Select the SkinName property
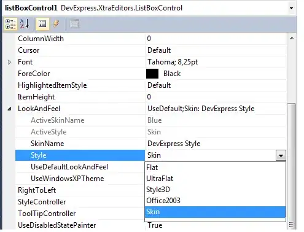 [47, 144]
